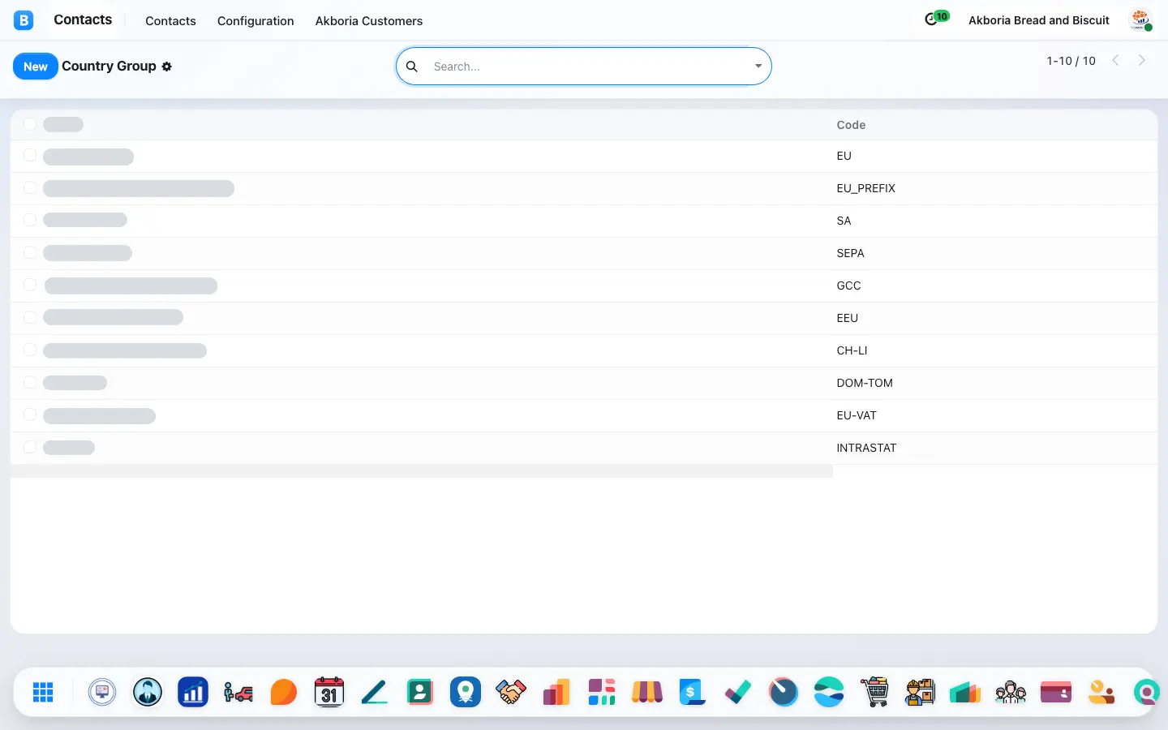Open the Akboria Bread and Biscuit company switcher
Screen dimensions: 1168x730
tap(1039, 20)
